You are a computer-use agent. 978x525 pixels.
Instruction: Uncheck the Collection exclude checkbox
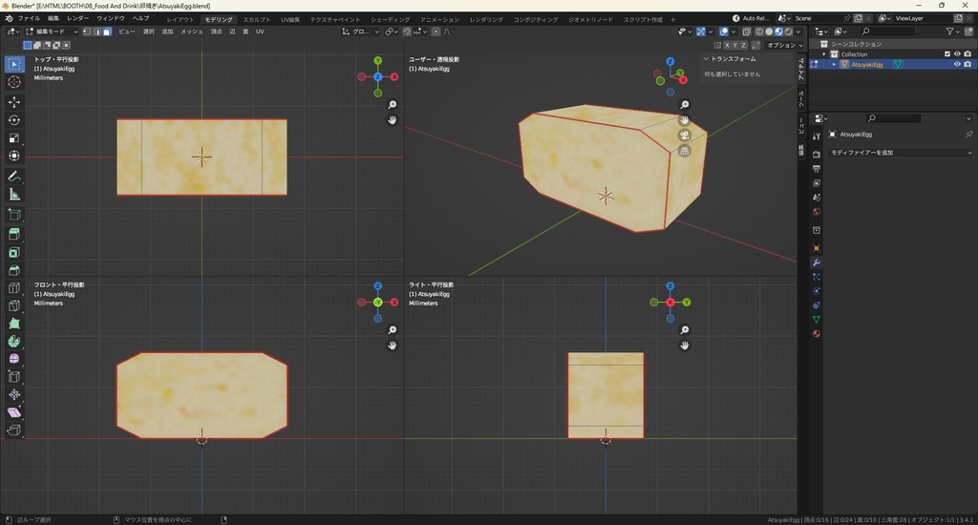click(x=947, y=54)
